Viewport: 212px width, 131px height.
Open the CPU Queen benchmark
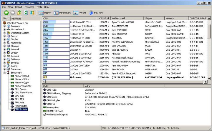point(19,89)
